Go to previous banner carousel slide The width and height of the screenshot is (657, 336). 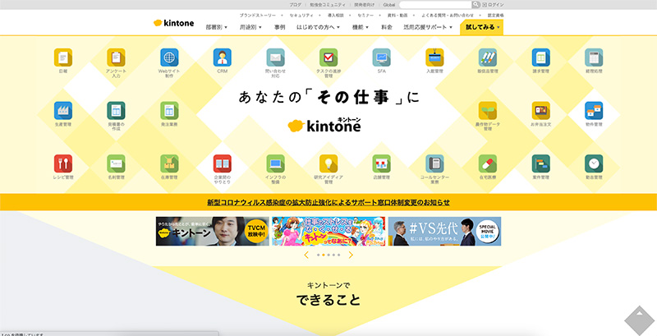click(306, 255)
